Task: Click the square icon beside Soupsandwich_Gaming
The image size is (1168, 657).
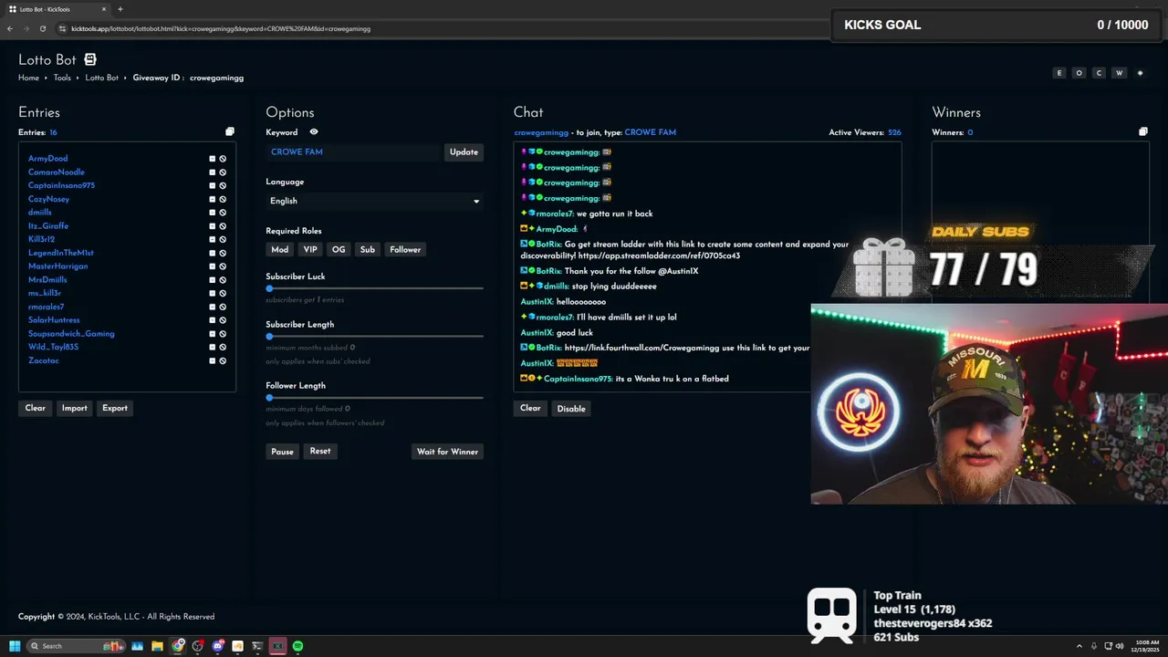Action: coord(213,334)
